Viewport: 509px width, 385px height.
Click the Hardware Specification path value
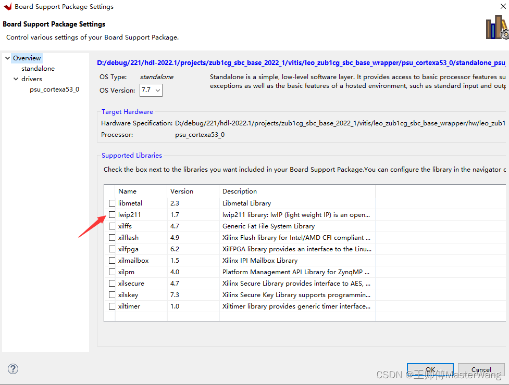(x=340, y=123)
